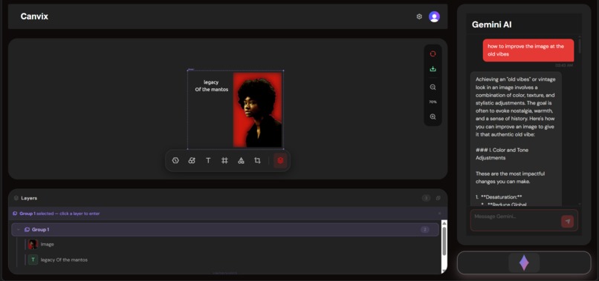This screenshot has height=281, width=599.
Task: Click the Gemini diamond logo button
Action: point(524,262)
